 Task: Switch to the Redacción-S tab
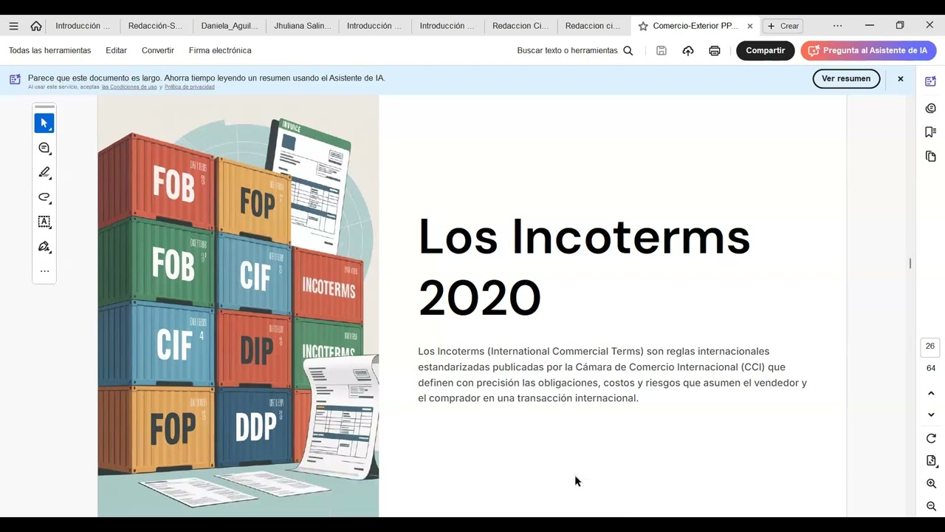tap(155, 26)
